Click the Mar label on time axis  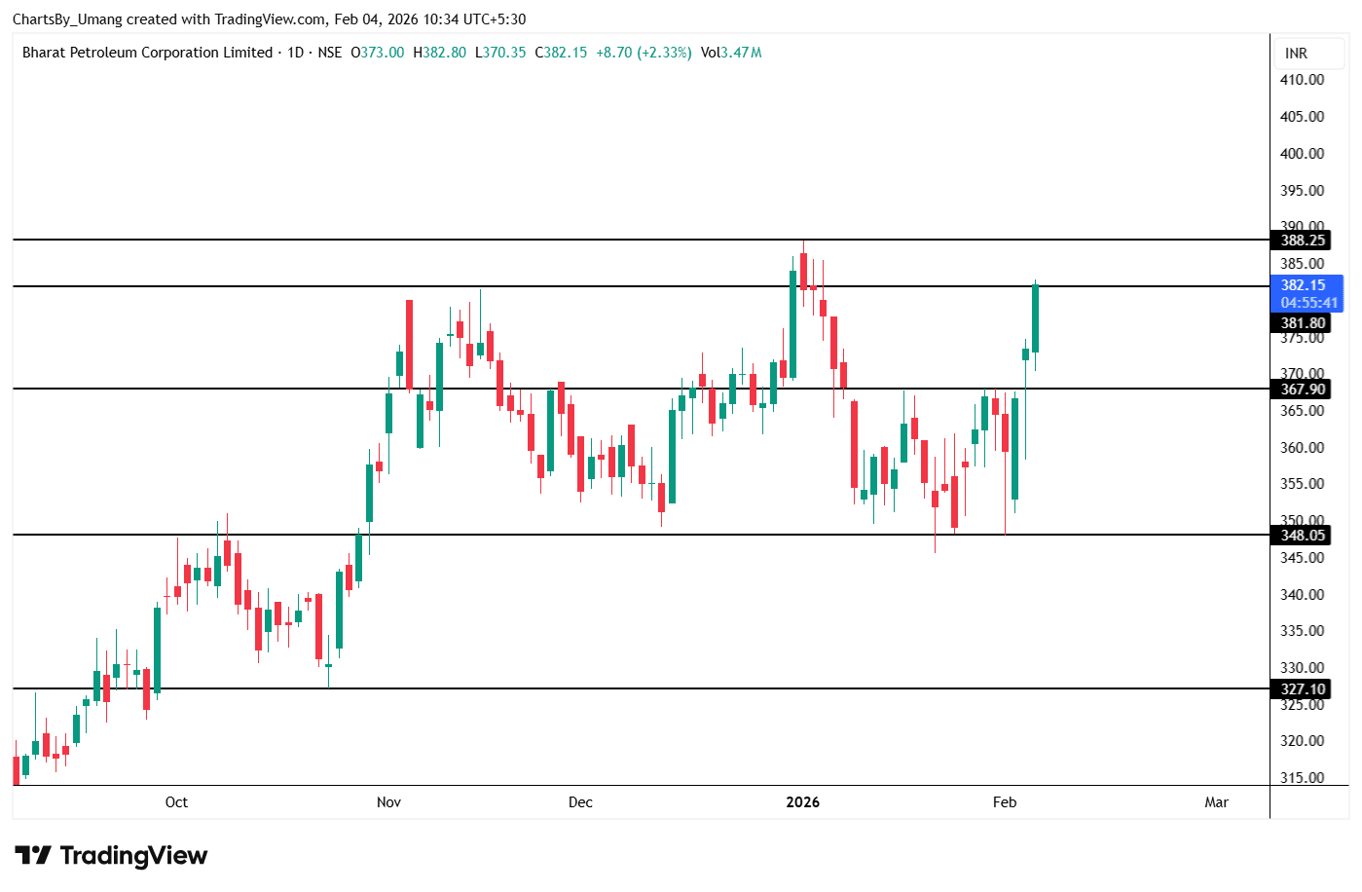(1216, 802)
